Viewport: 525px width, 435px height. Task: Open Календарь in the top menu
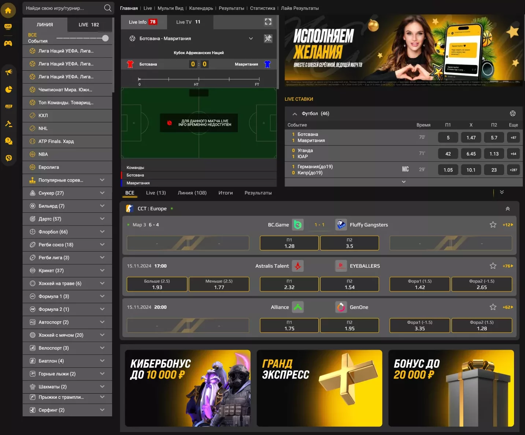click(x=201, y=8)
